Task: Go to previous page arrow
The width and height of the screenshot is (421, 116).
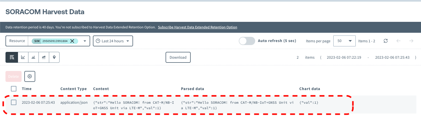Action: click(x=399, y=41)
